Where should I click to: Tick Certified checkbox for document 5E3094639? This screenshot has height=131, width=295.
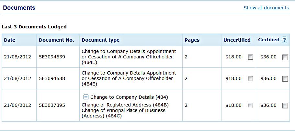pos(285,57)
